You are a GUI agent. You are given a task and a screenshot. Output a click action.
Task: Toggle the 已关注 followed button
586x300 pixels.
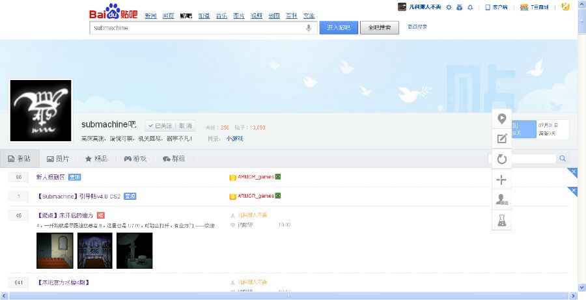click(160, 126)
